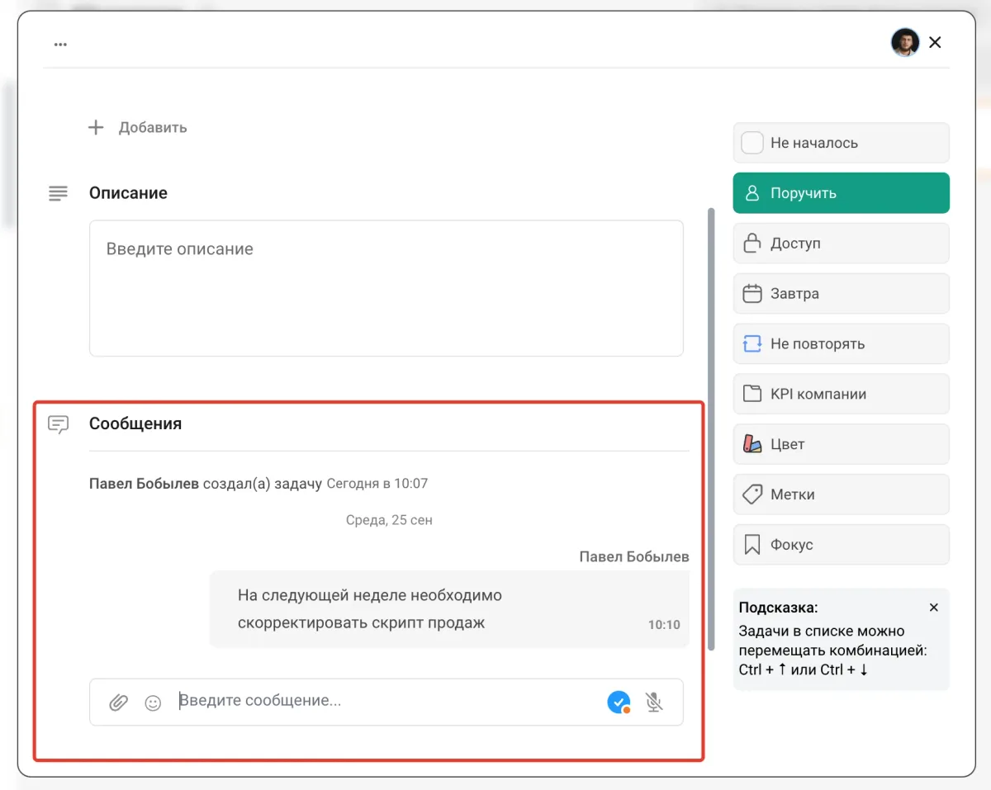
Task: Click the Введите сообщение message input
Action: coord(388,701)
